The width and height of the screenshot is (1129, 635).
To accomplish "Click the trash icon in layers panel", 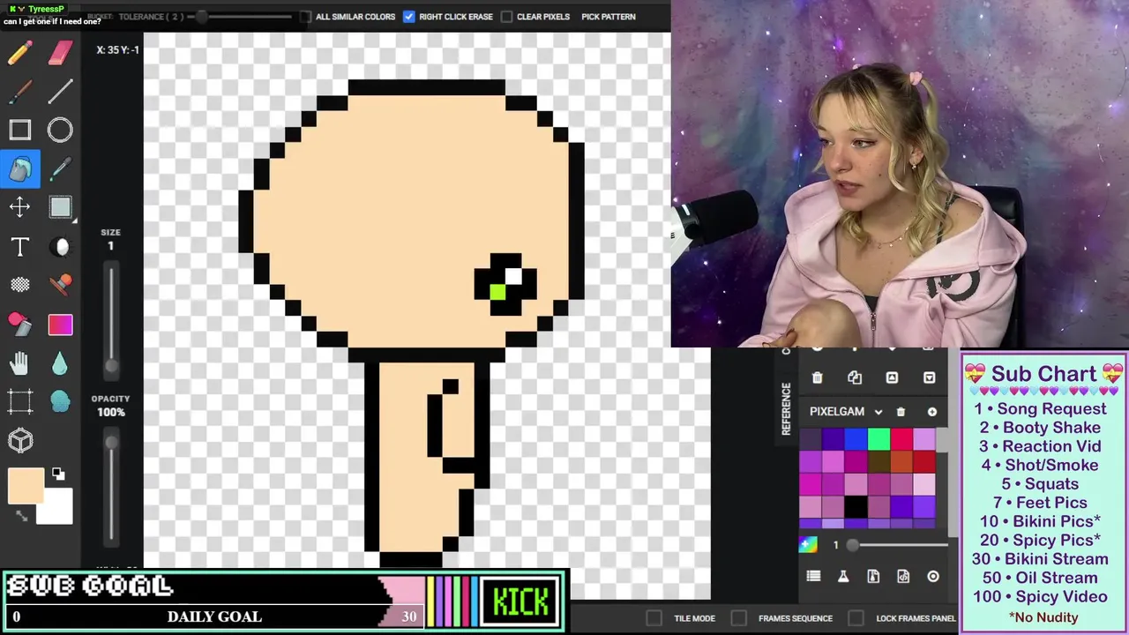I will pyautogui.click(x=817, y=377).
